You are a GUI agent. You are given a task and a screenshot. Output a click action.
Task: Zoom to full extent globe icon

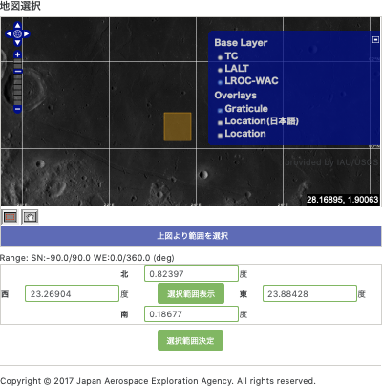pos(18,33)
